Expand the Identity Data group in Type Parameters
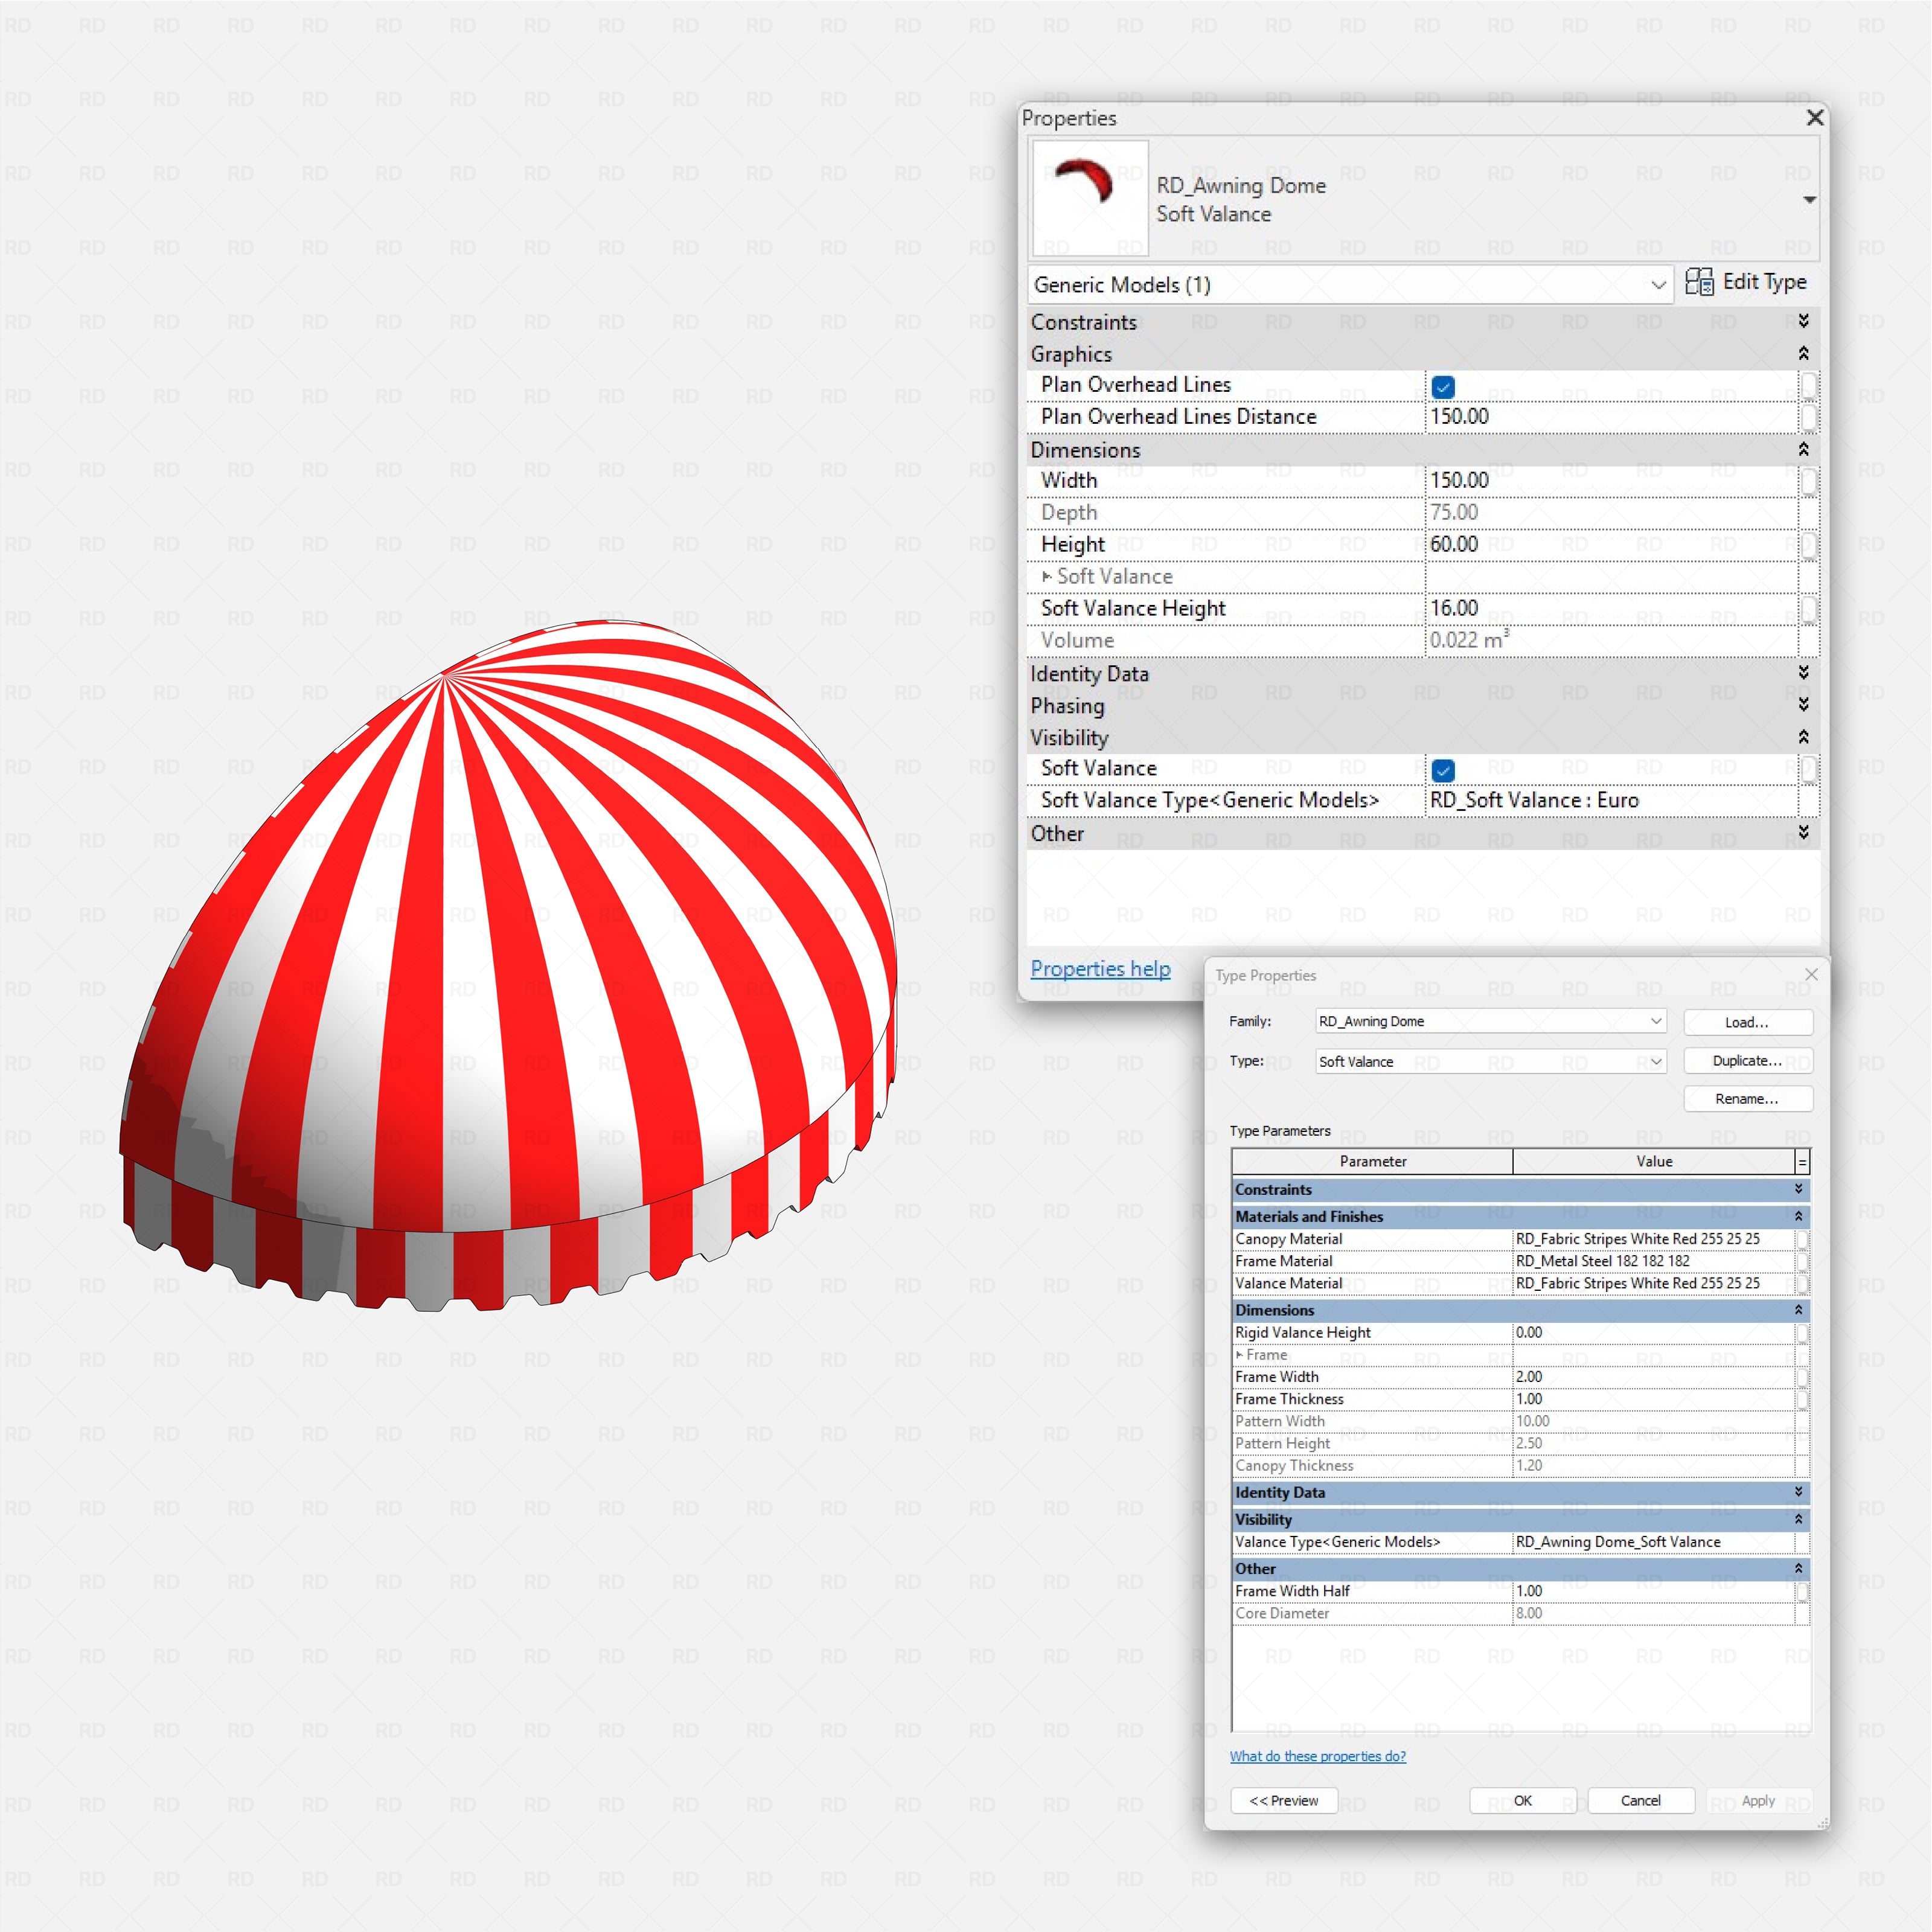 (1798, 1492)
